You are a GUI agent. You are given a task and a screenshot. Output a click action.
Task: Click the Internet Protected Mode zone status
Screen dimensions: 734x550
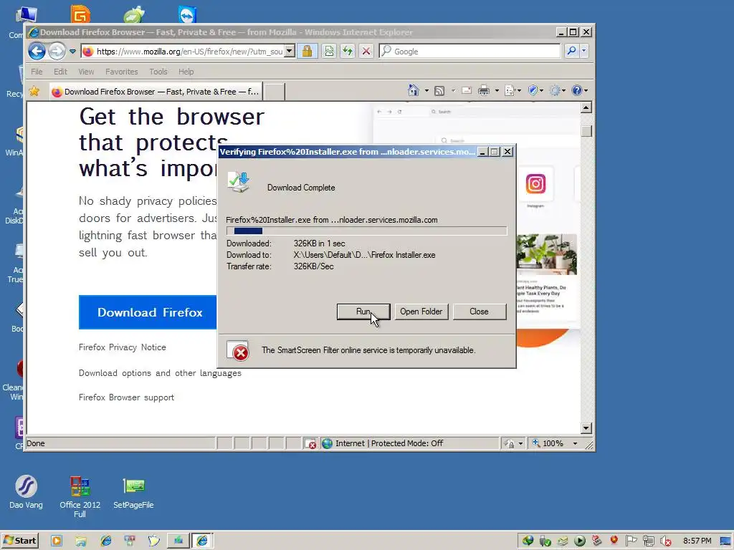coord(389,443)
